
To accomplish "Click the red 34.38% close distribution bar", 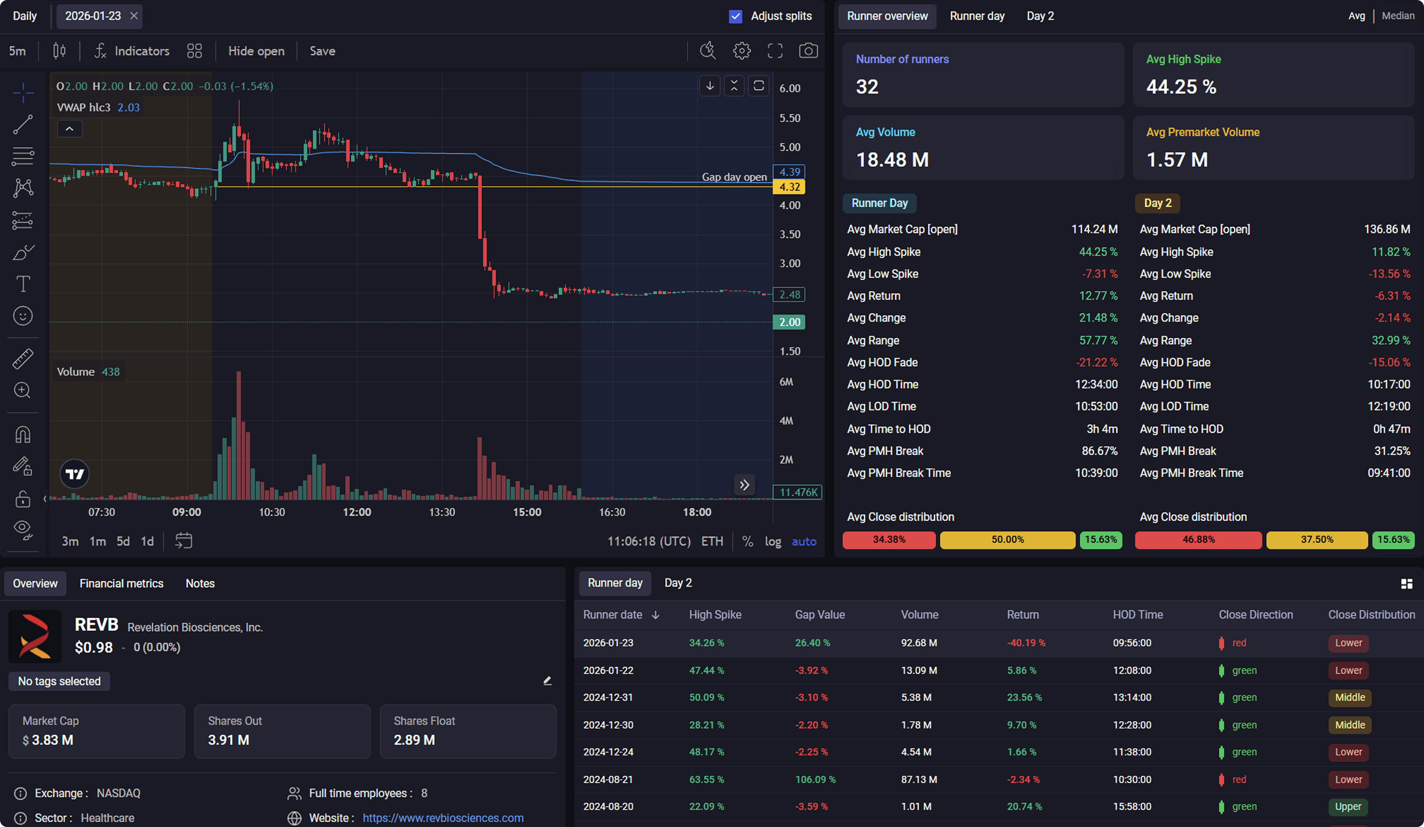I will tap(889, 539).
